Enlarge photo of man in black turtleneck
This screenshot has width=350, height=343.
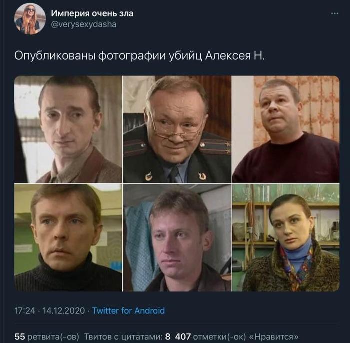pos(68,238)
